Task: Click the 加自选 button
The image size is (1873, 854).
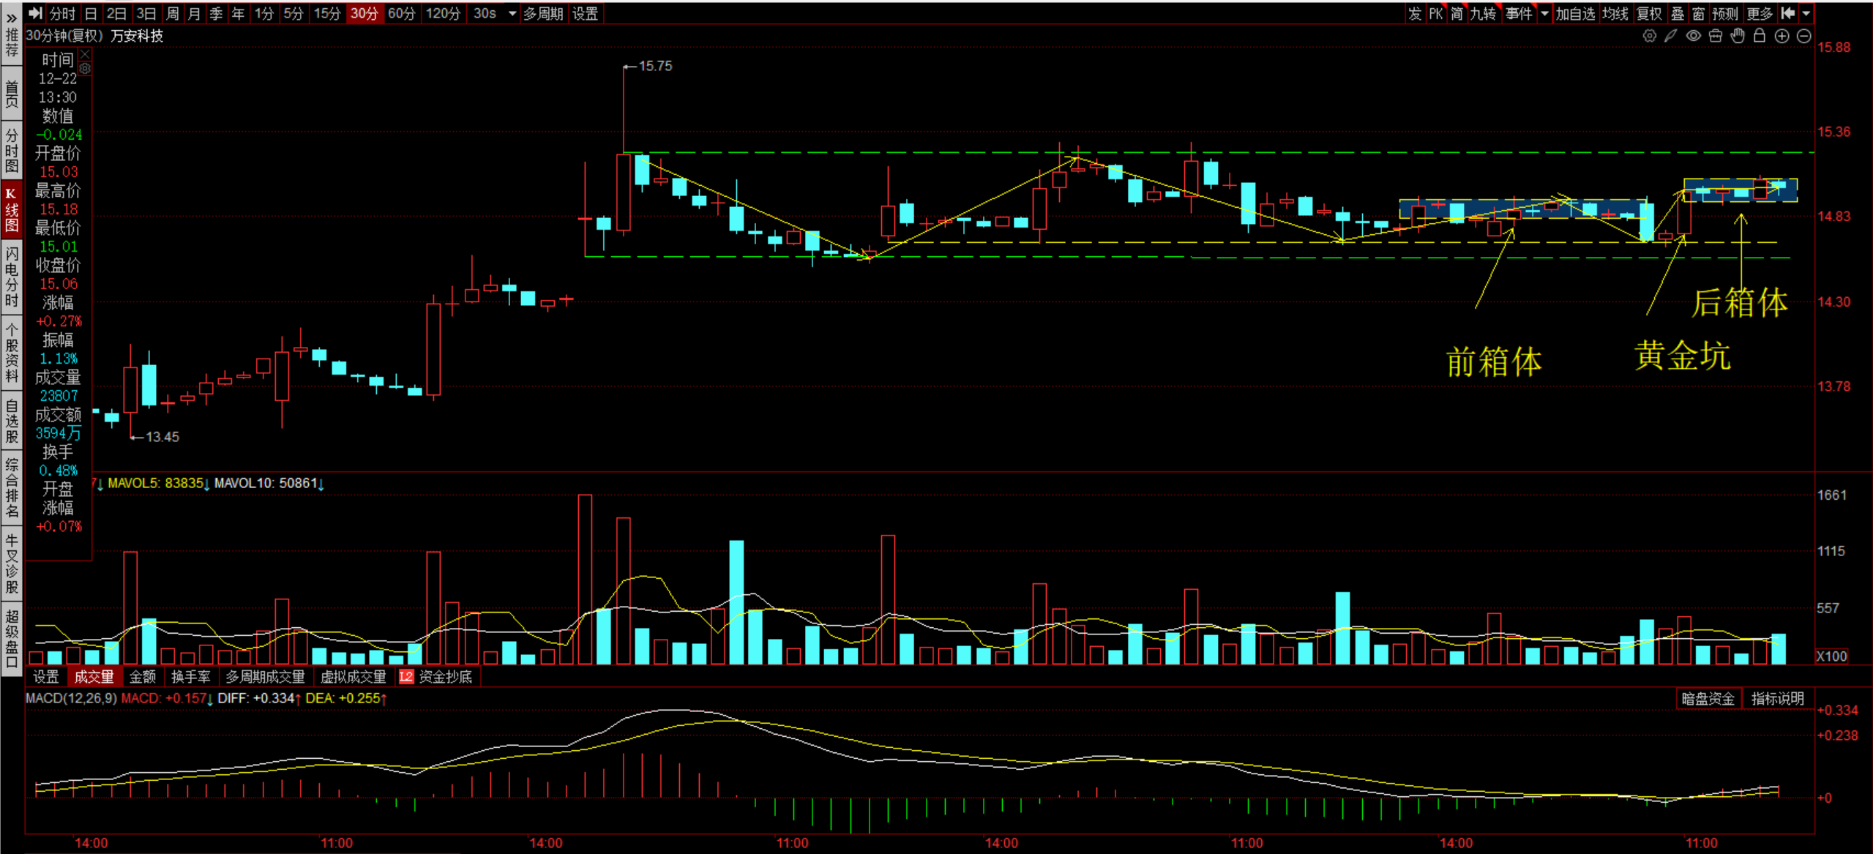Action: [x=1575, y=13]
